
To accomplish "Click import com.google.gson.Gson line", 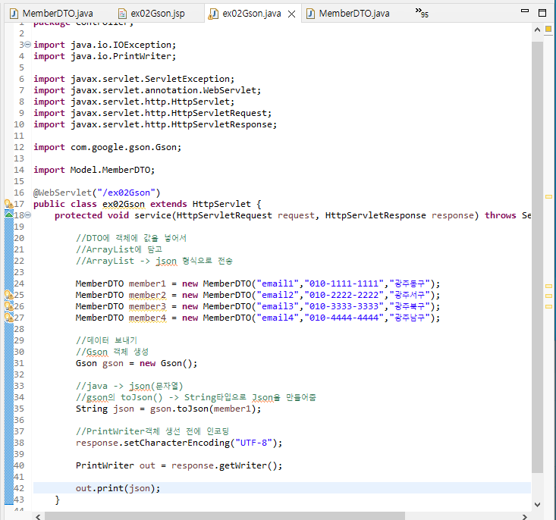I will point(108,147).
